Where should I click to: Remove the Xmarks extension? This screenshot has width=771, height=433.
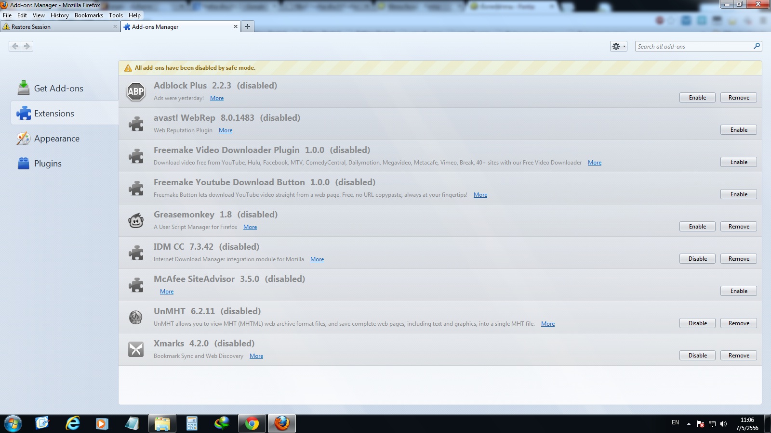[739, 356]
